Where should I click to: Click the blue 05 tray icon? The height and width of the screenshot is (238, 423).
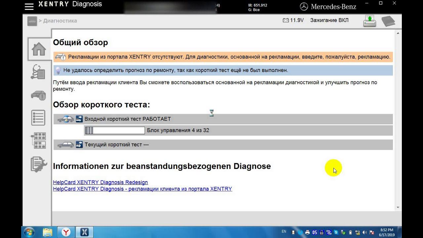pos(315,232)
